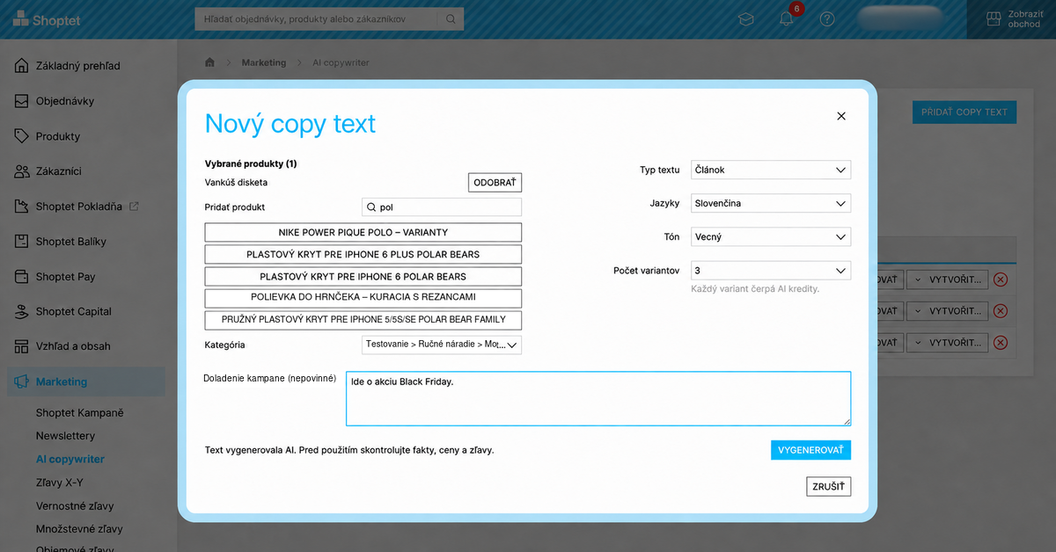Open the Kategória dropdown

442,345
